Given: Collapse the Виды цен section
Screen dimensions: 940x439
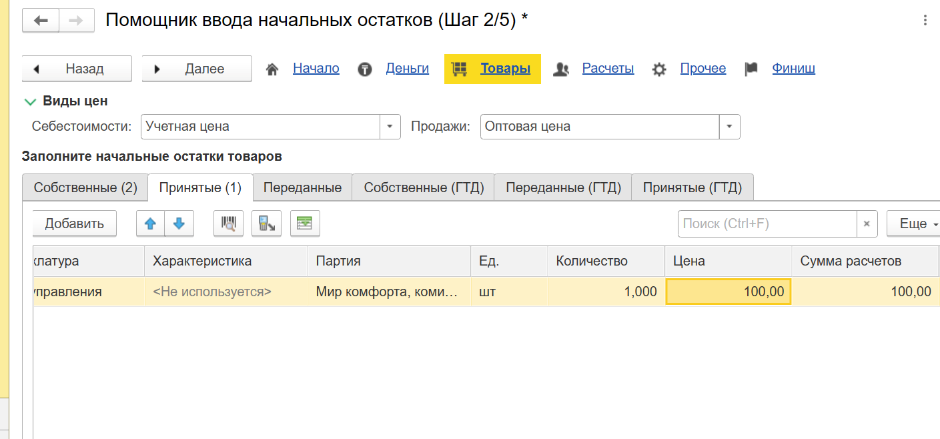Looking at the screenshot, I should [x=29, y=102].
